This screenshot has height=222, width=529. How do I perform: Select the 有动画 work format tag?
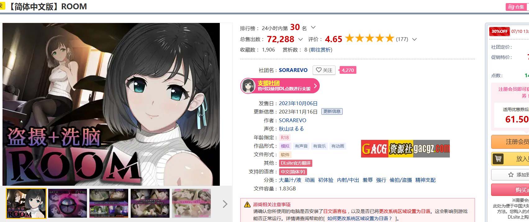tap(338, 146)
